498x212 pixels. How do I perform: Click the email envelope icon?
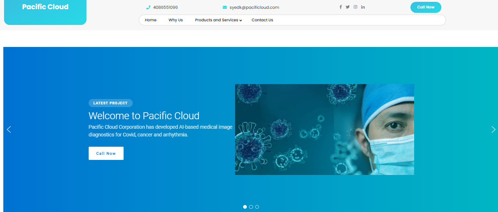[224, 7]
